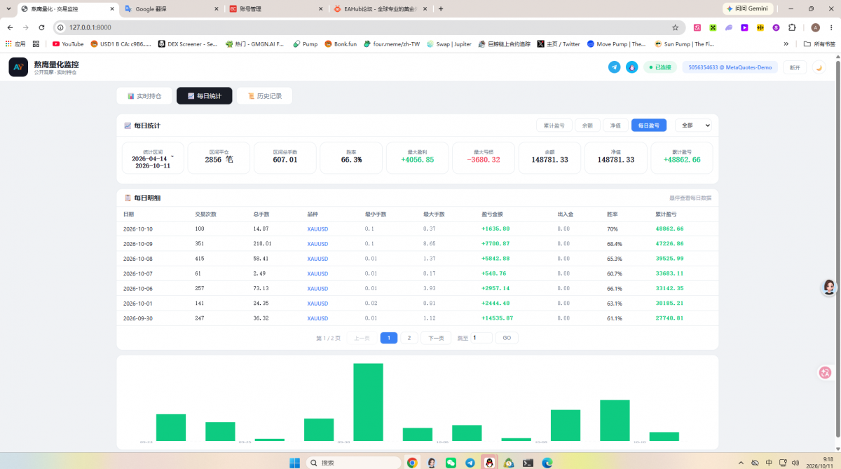Click the purple play-button extension icon
841x469 pixels.
744,27
